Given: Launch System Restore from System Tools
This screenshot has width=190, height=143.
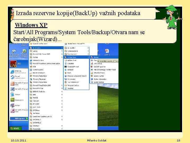Looking at the screenshot, I should [104, 82].
